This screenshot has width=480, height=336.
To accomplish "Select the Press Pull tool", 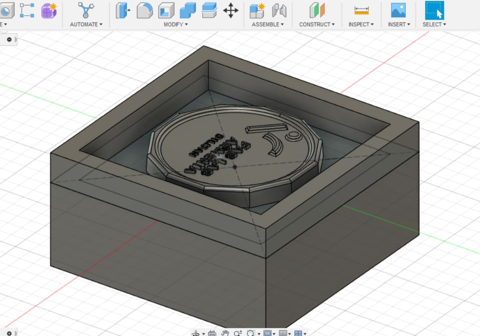I will click(123, 10).
